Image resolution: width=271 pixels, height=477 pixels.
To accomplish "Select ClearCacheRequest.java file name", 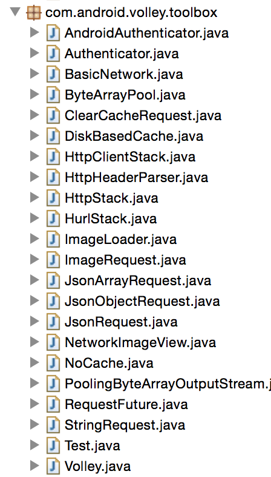I will tap(143, 115).
